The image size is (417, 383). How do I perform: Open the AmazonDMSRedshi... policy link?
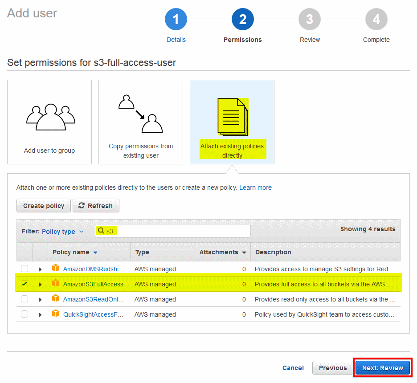(x=94, y=269)
